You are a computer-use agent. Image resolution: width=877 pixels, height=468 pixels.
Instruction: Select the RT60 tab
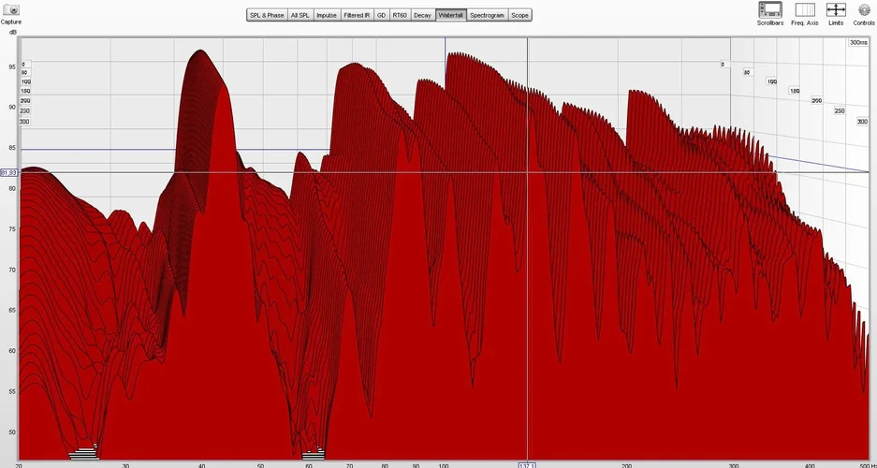(x=400, y=15)
